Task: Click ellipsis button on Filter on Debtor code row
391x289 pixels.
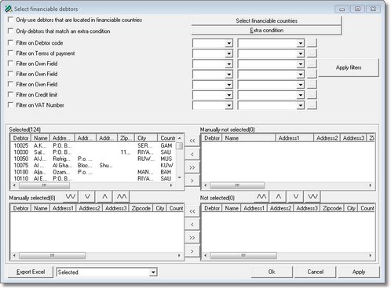Action: pos(312,43)
